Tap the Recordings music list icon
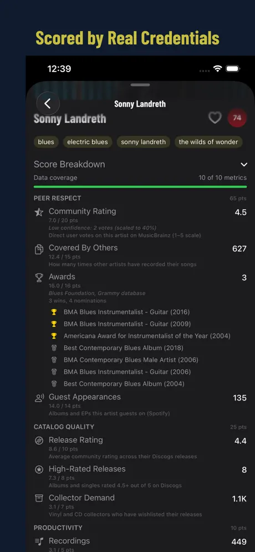The image size is (255, 552). click(x=39, y=541)
